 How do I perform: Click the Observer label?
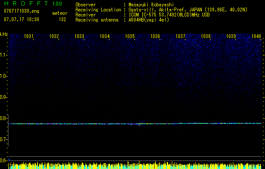[x=86, y=5]
